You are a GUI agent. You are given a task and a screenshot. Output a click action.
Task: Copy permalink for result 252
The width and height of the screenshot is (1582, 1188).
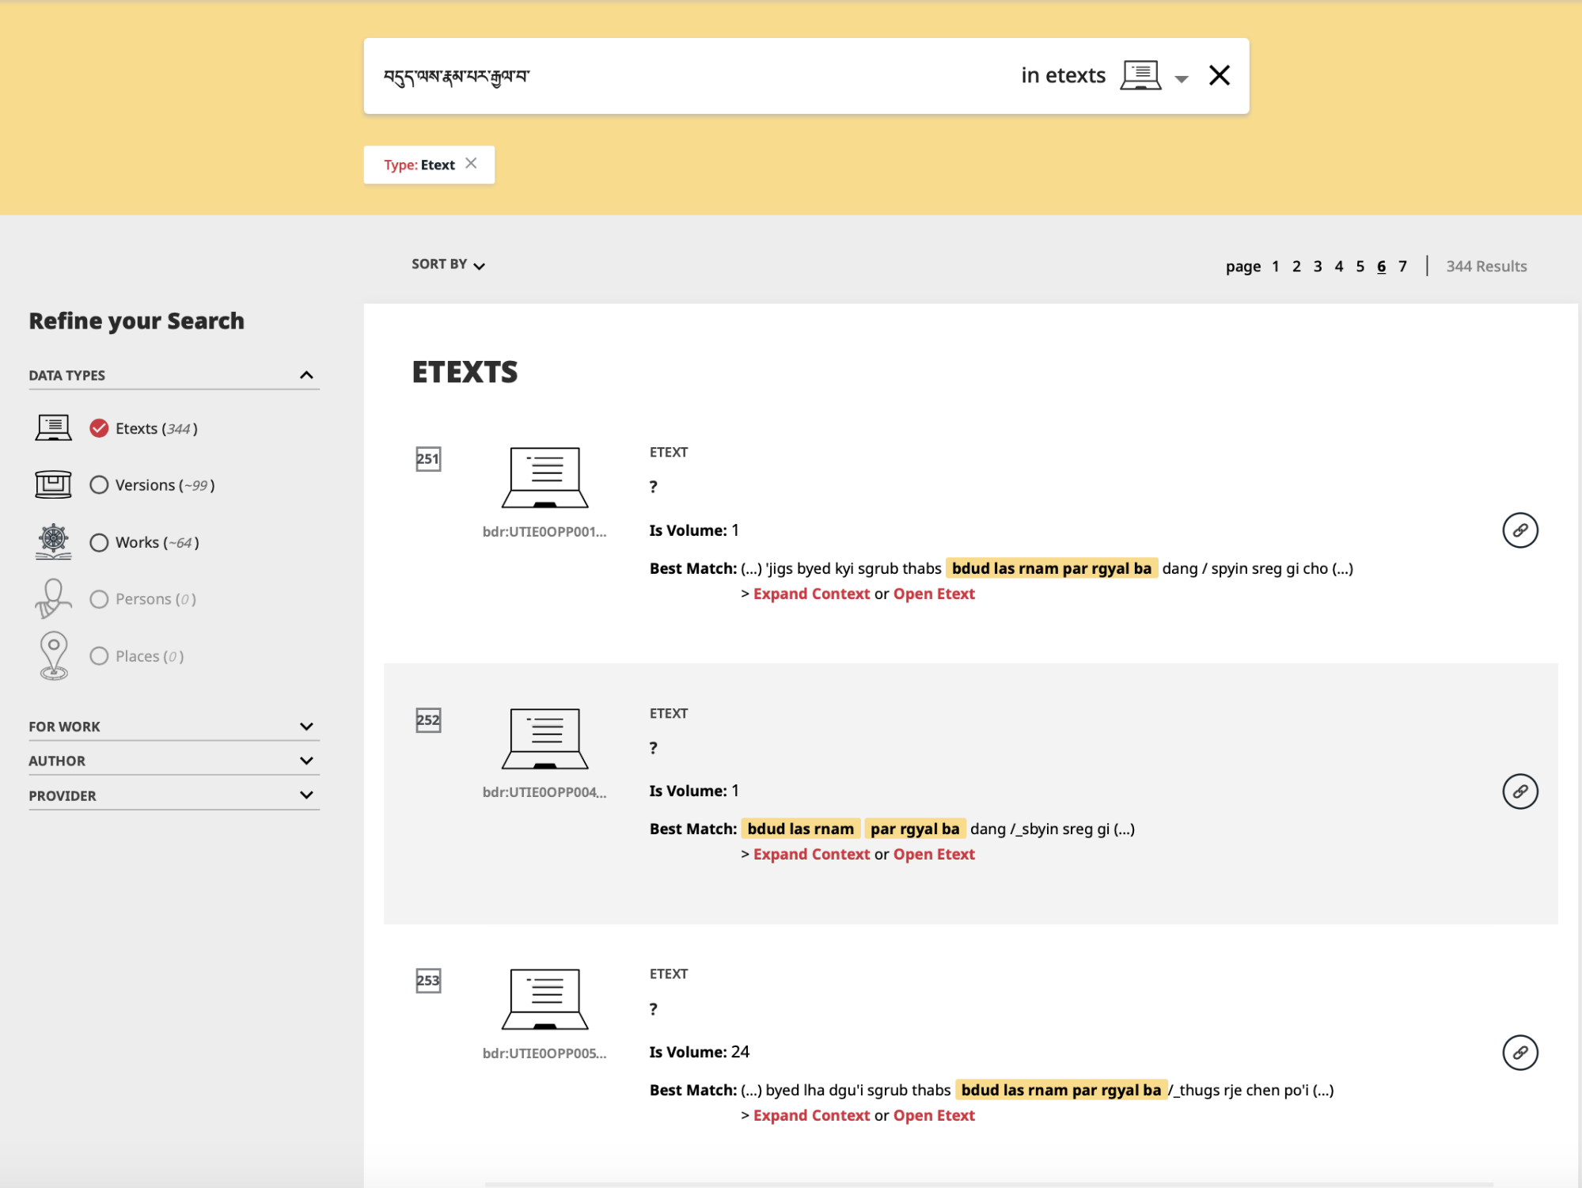[1519, 791]
